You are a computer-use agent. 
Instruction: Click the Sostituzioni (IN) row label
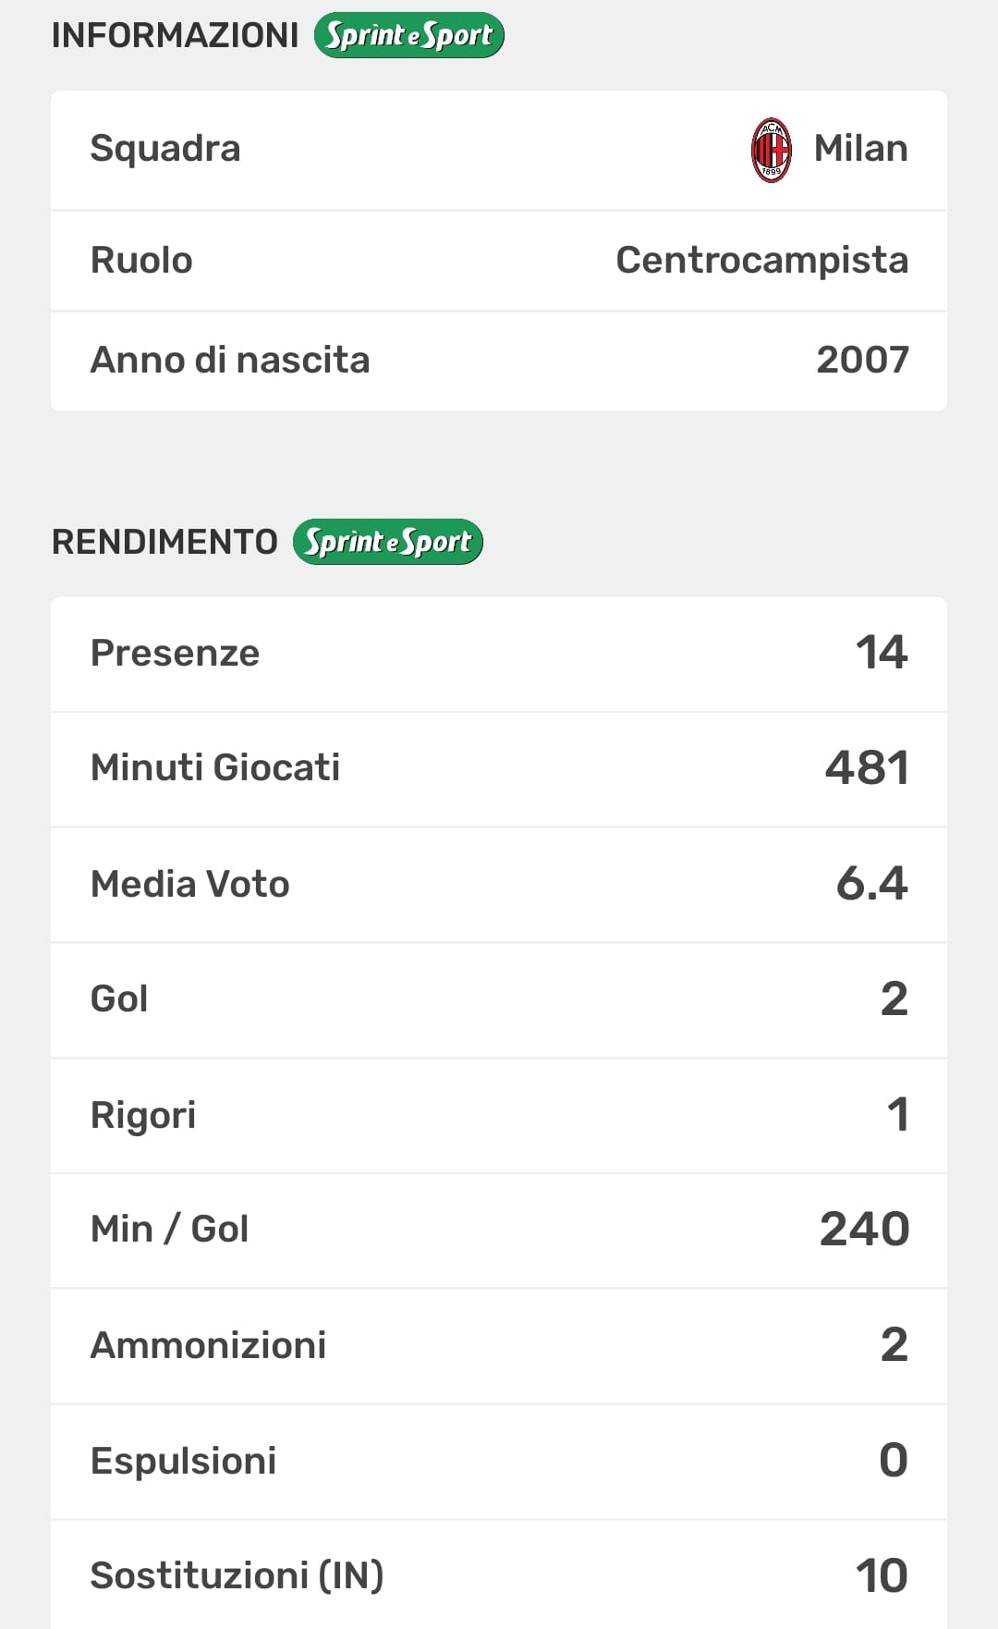coord(237,1574)
